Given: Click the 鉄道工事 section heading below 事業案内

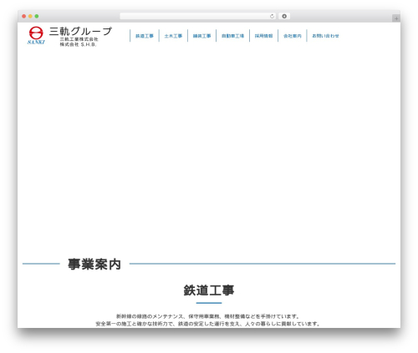Looking at the screenshot, I should 209,290.
